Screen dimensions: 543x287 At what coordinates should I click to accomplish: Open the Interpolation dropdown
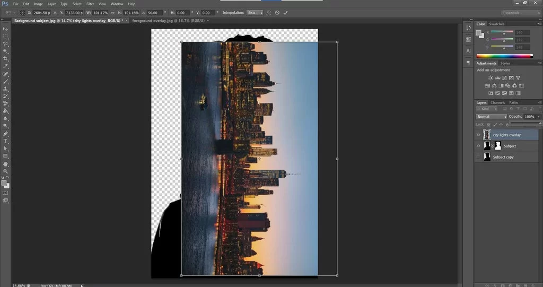(255, 13)
